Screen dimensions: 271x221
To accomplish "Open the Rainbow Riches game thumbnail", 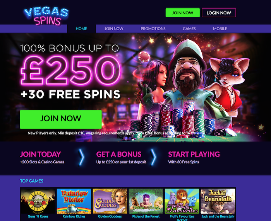I will tap(74, 201).
